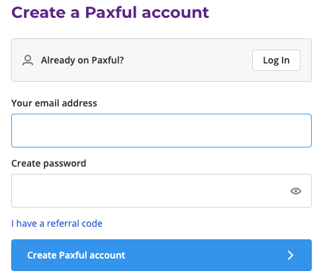Click the right chevron on Create button
The image size is (323, 279).
pyautogui.click(x=291, y=255)
